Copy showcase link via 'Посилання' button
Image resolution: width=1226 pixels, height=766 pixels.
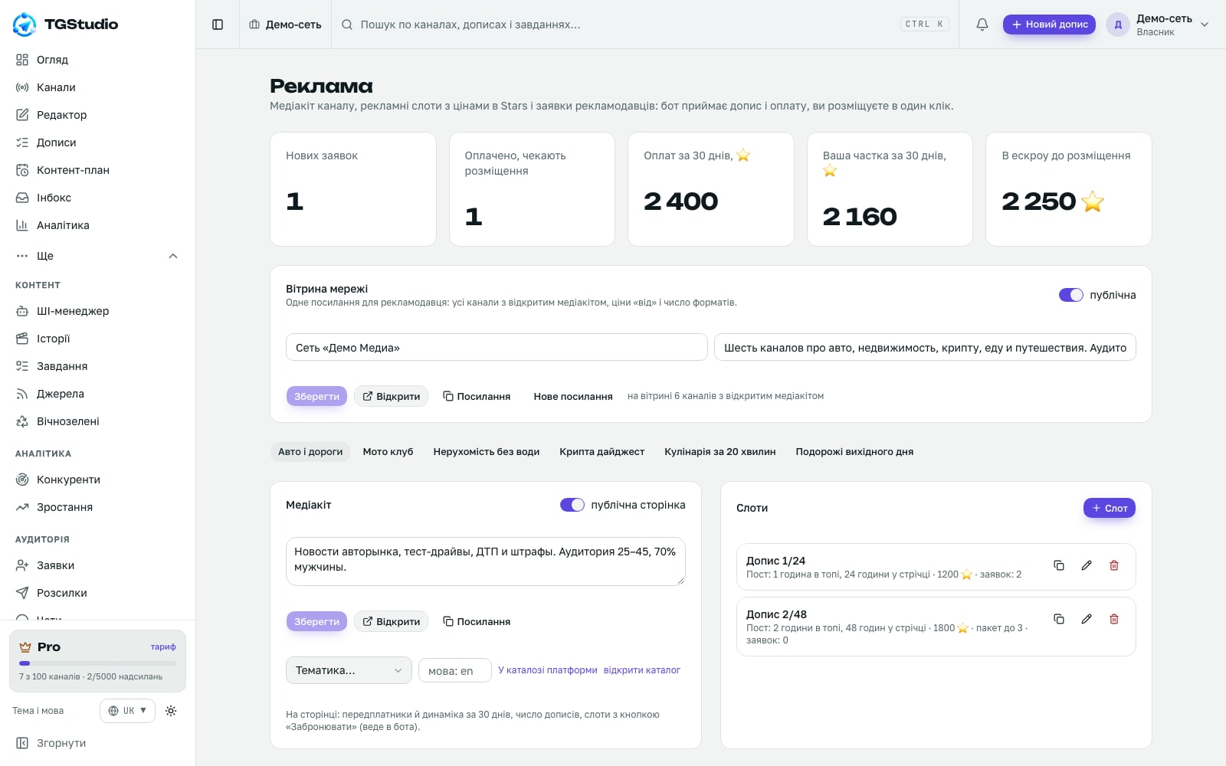click(477, 396)
